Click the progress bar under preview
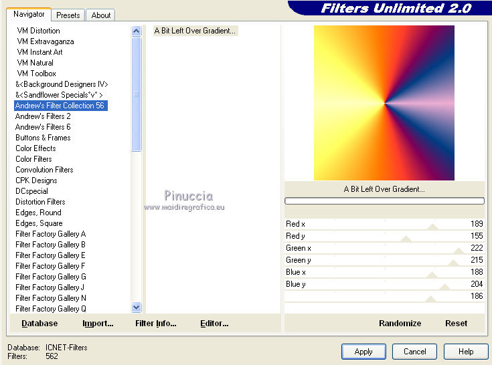This screenshot has width=492, height=365. [x=384, y=201]
